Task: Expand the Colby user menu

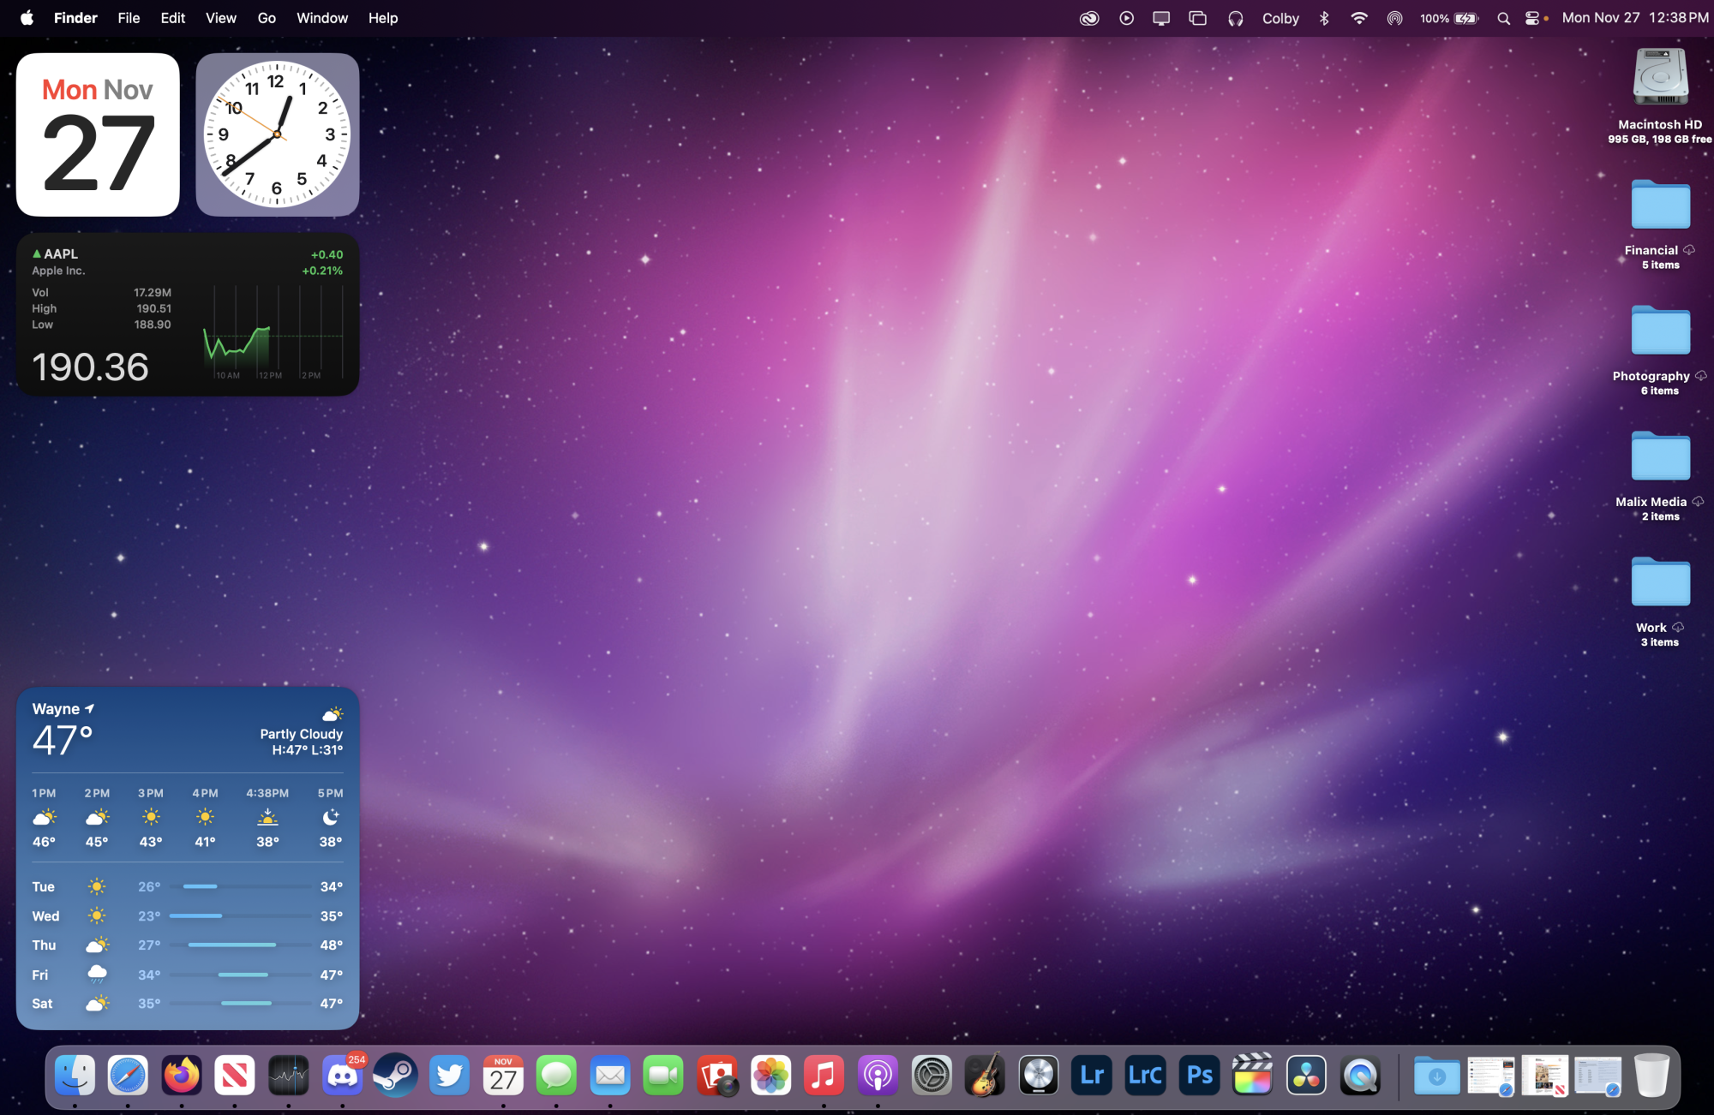Action: click(x=1280, y=18)
